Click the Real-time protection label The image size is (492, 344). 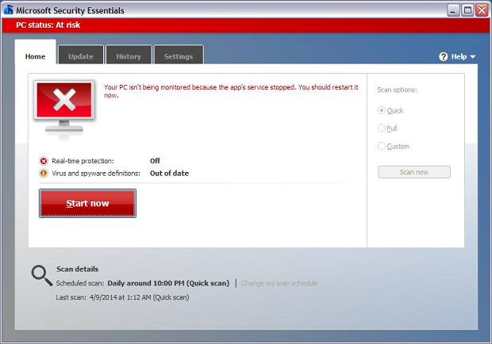click(x=83, y=161)
